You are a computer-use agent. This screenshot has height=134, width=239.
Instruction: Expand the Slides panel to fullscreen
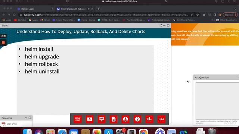(161, 26)
